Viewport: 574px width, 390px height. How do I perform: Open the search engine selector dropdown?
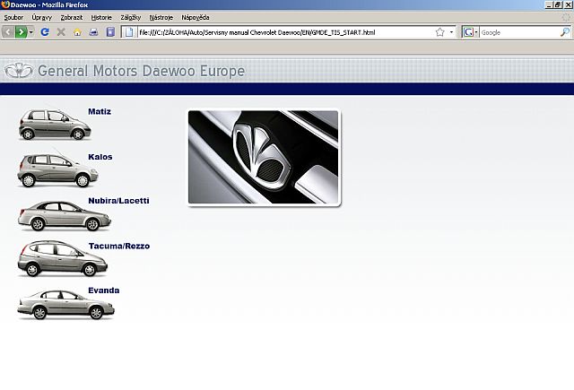point(471,32)
